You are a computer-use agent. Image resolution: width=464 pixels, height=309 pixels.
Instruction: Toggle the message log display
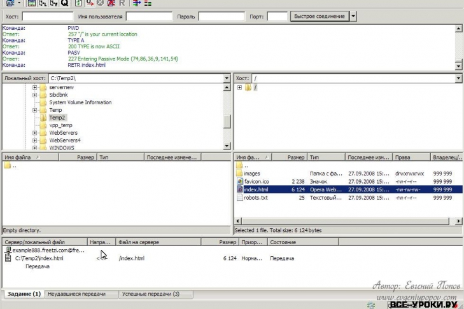coord(32,3)
